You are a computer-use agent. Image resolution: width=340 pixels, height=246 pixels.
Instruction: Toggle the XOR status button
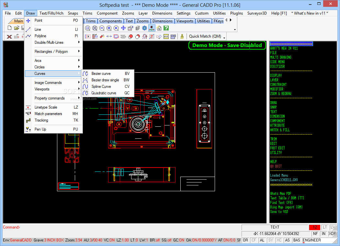pos(333,234)
